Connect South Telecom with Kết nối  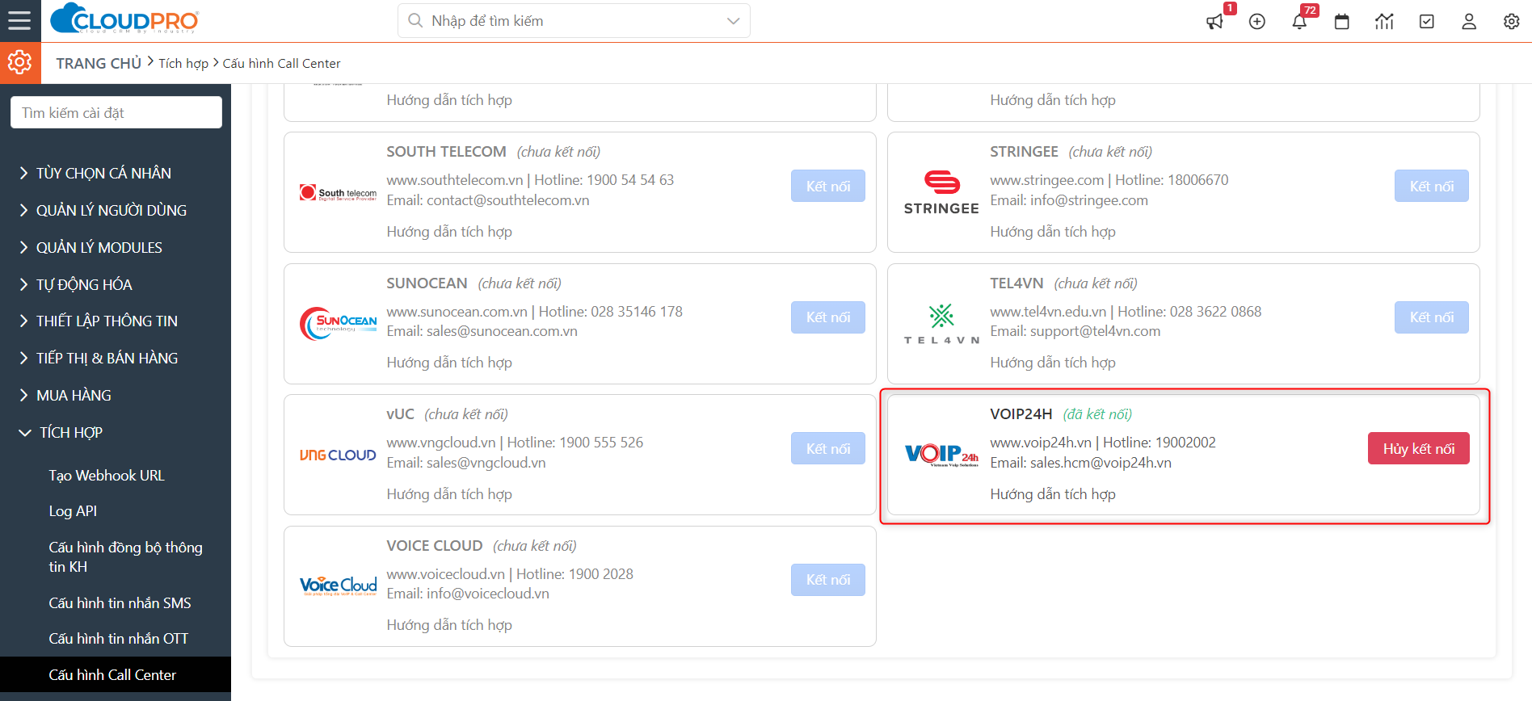(828, 186)
